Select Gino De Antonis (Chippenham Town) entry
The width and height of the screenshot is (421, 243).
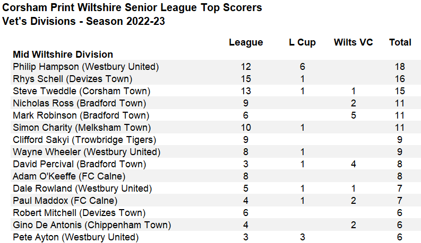click(x=88, y=225)
